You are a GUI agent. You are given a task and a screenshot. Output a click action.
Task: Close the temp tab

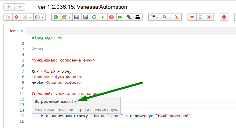point(22,31)
